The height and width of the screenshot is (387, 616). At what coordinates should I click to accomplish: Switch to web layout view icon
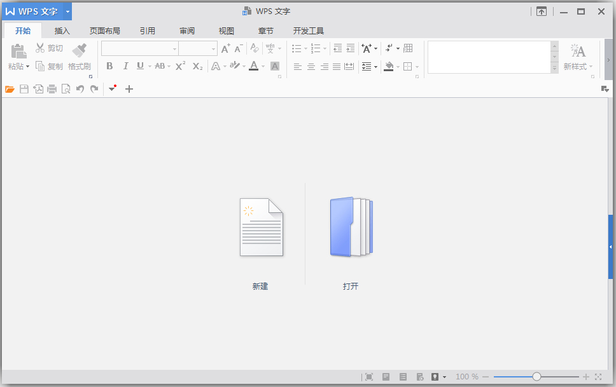[420, 377]
